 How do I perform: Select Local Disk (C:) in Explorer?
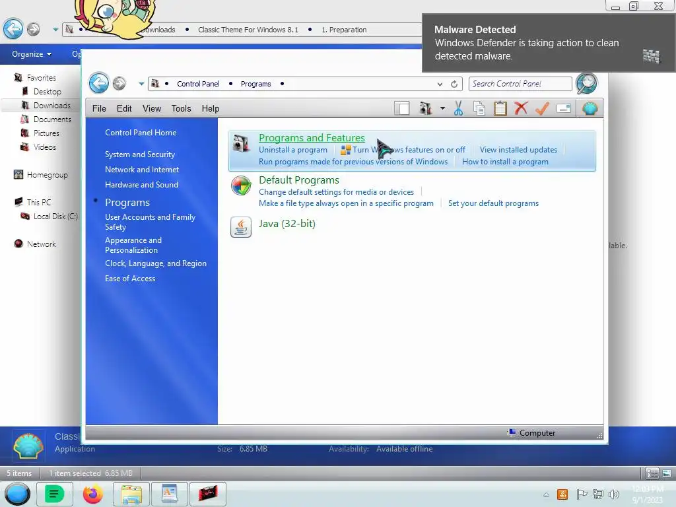tap(55, 216)
